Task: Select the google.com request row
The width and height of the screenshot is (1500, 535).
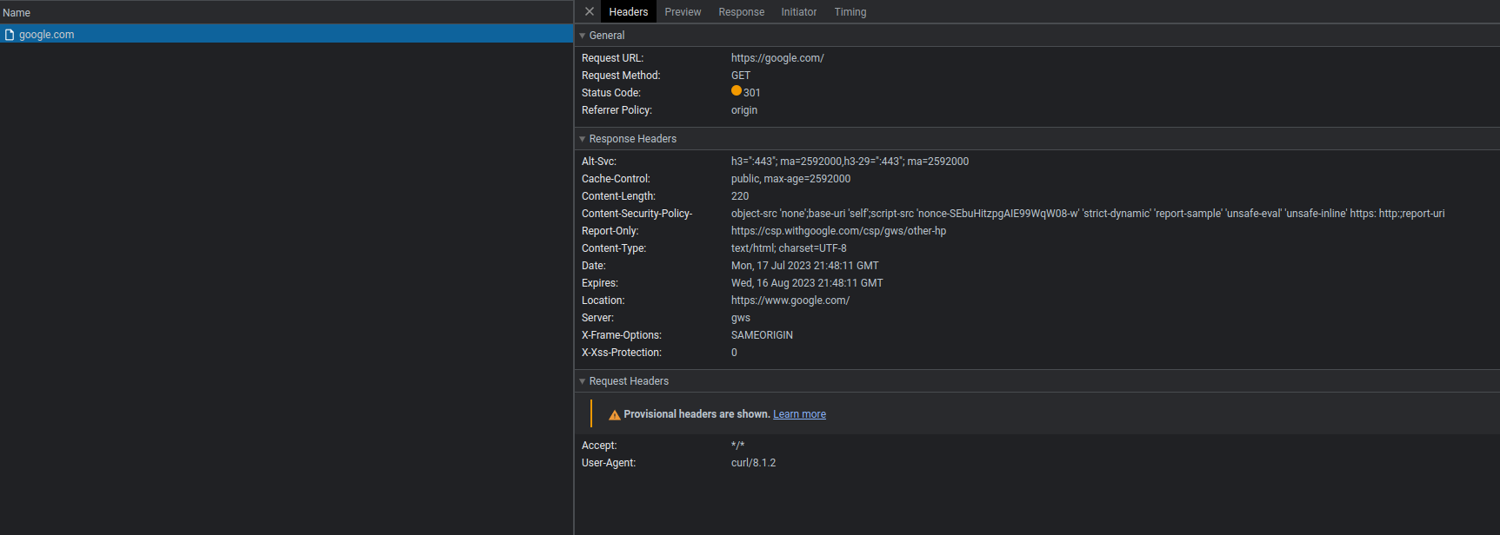Action: point(287,35)
